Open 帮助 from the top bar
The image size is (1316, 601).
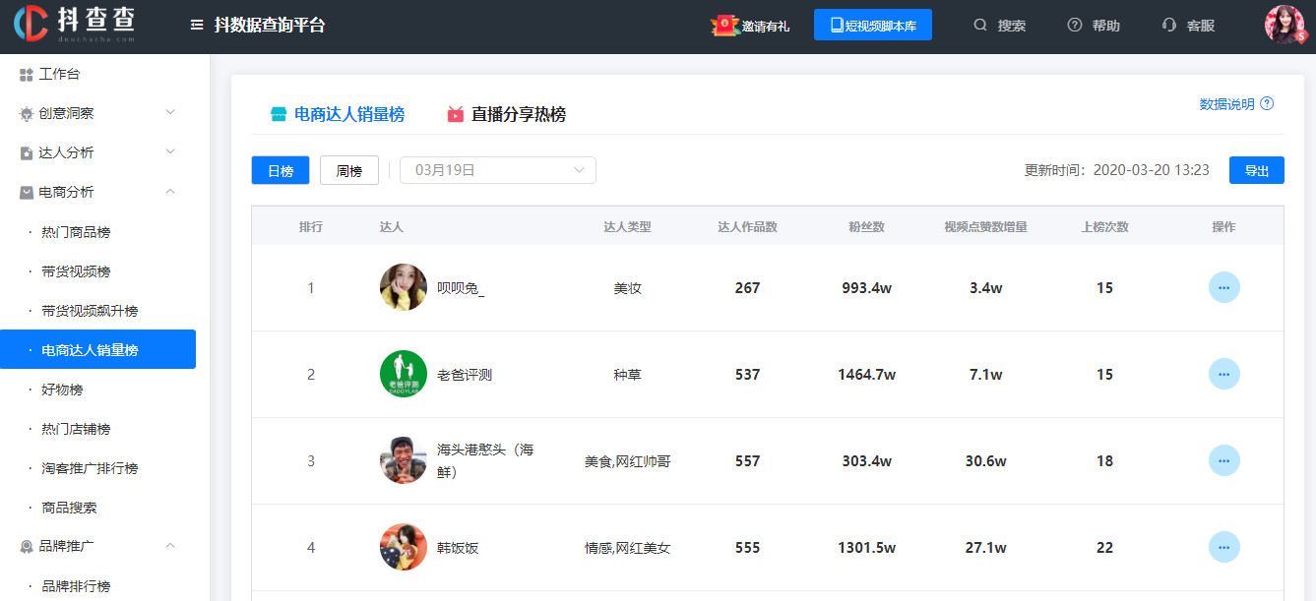(x=1094, y=26)
